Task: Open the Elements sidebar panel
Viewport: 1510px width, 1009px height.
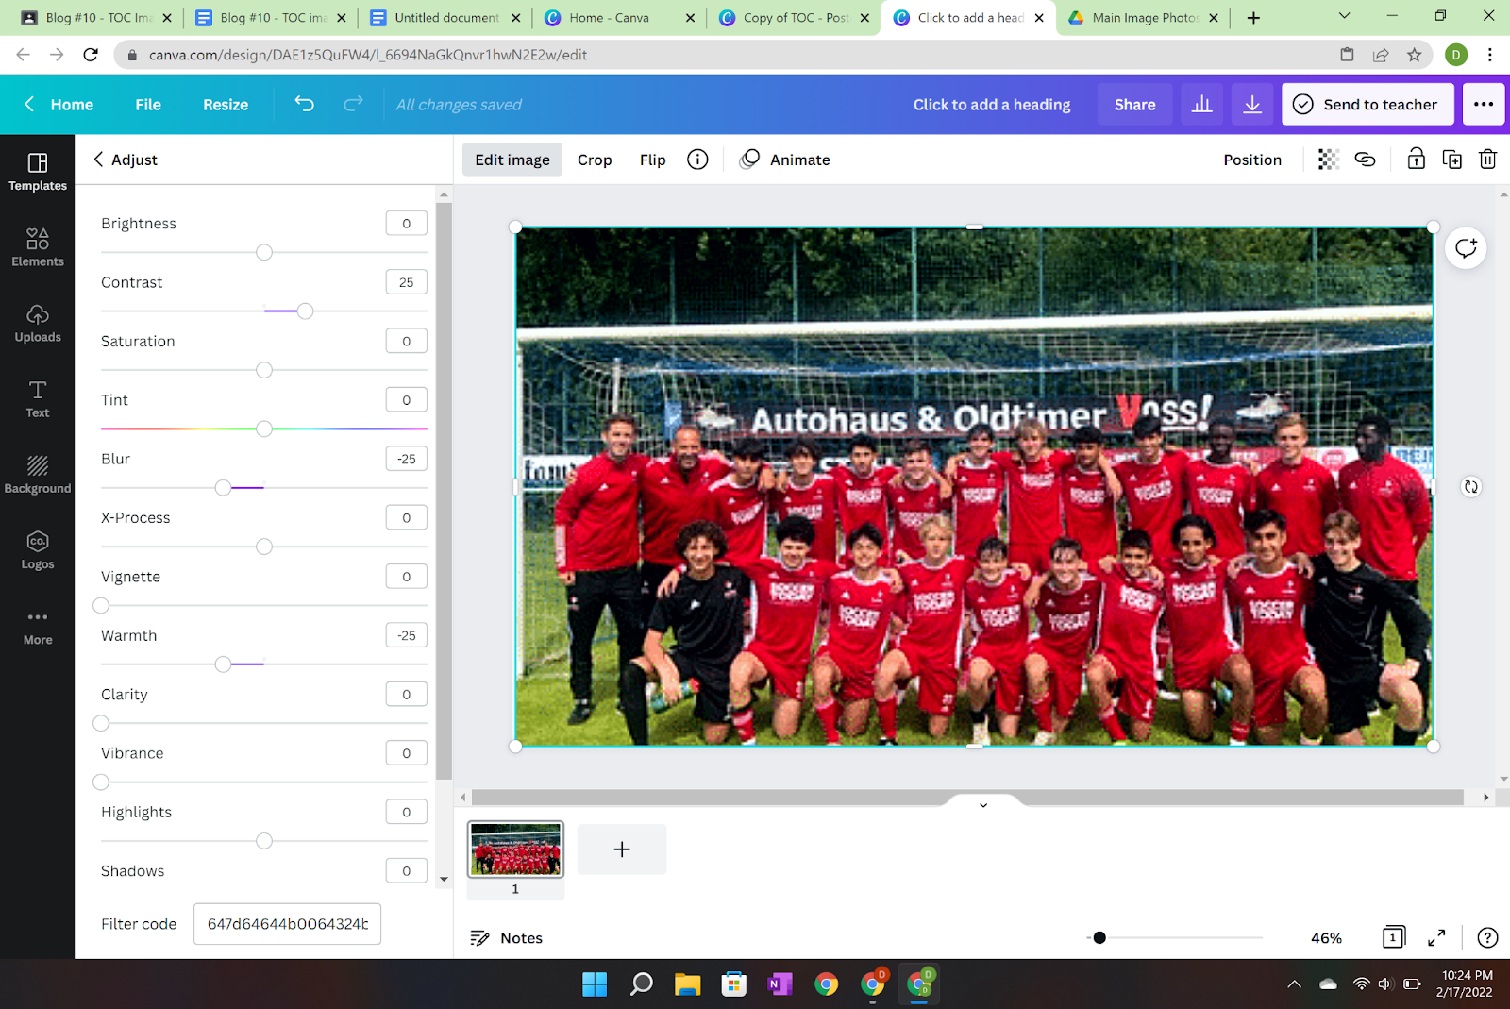Action: 38,247
